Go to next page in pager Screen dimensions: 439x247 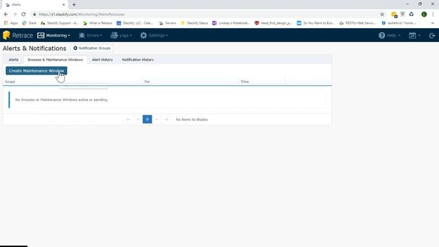[157, 119]
